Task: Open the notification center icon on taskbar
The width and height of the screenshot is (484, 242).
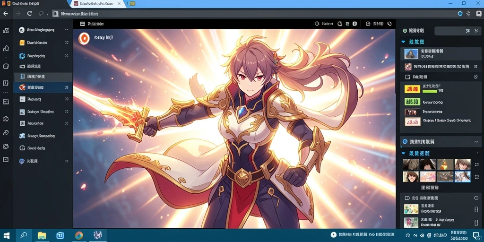Action: pyautogui.click(x=476, y=235)
